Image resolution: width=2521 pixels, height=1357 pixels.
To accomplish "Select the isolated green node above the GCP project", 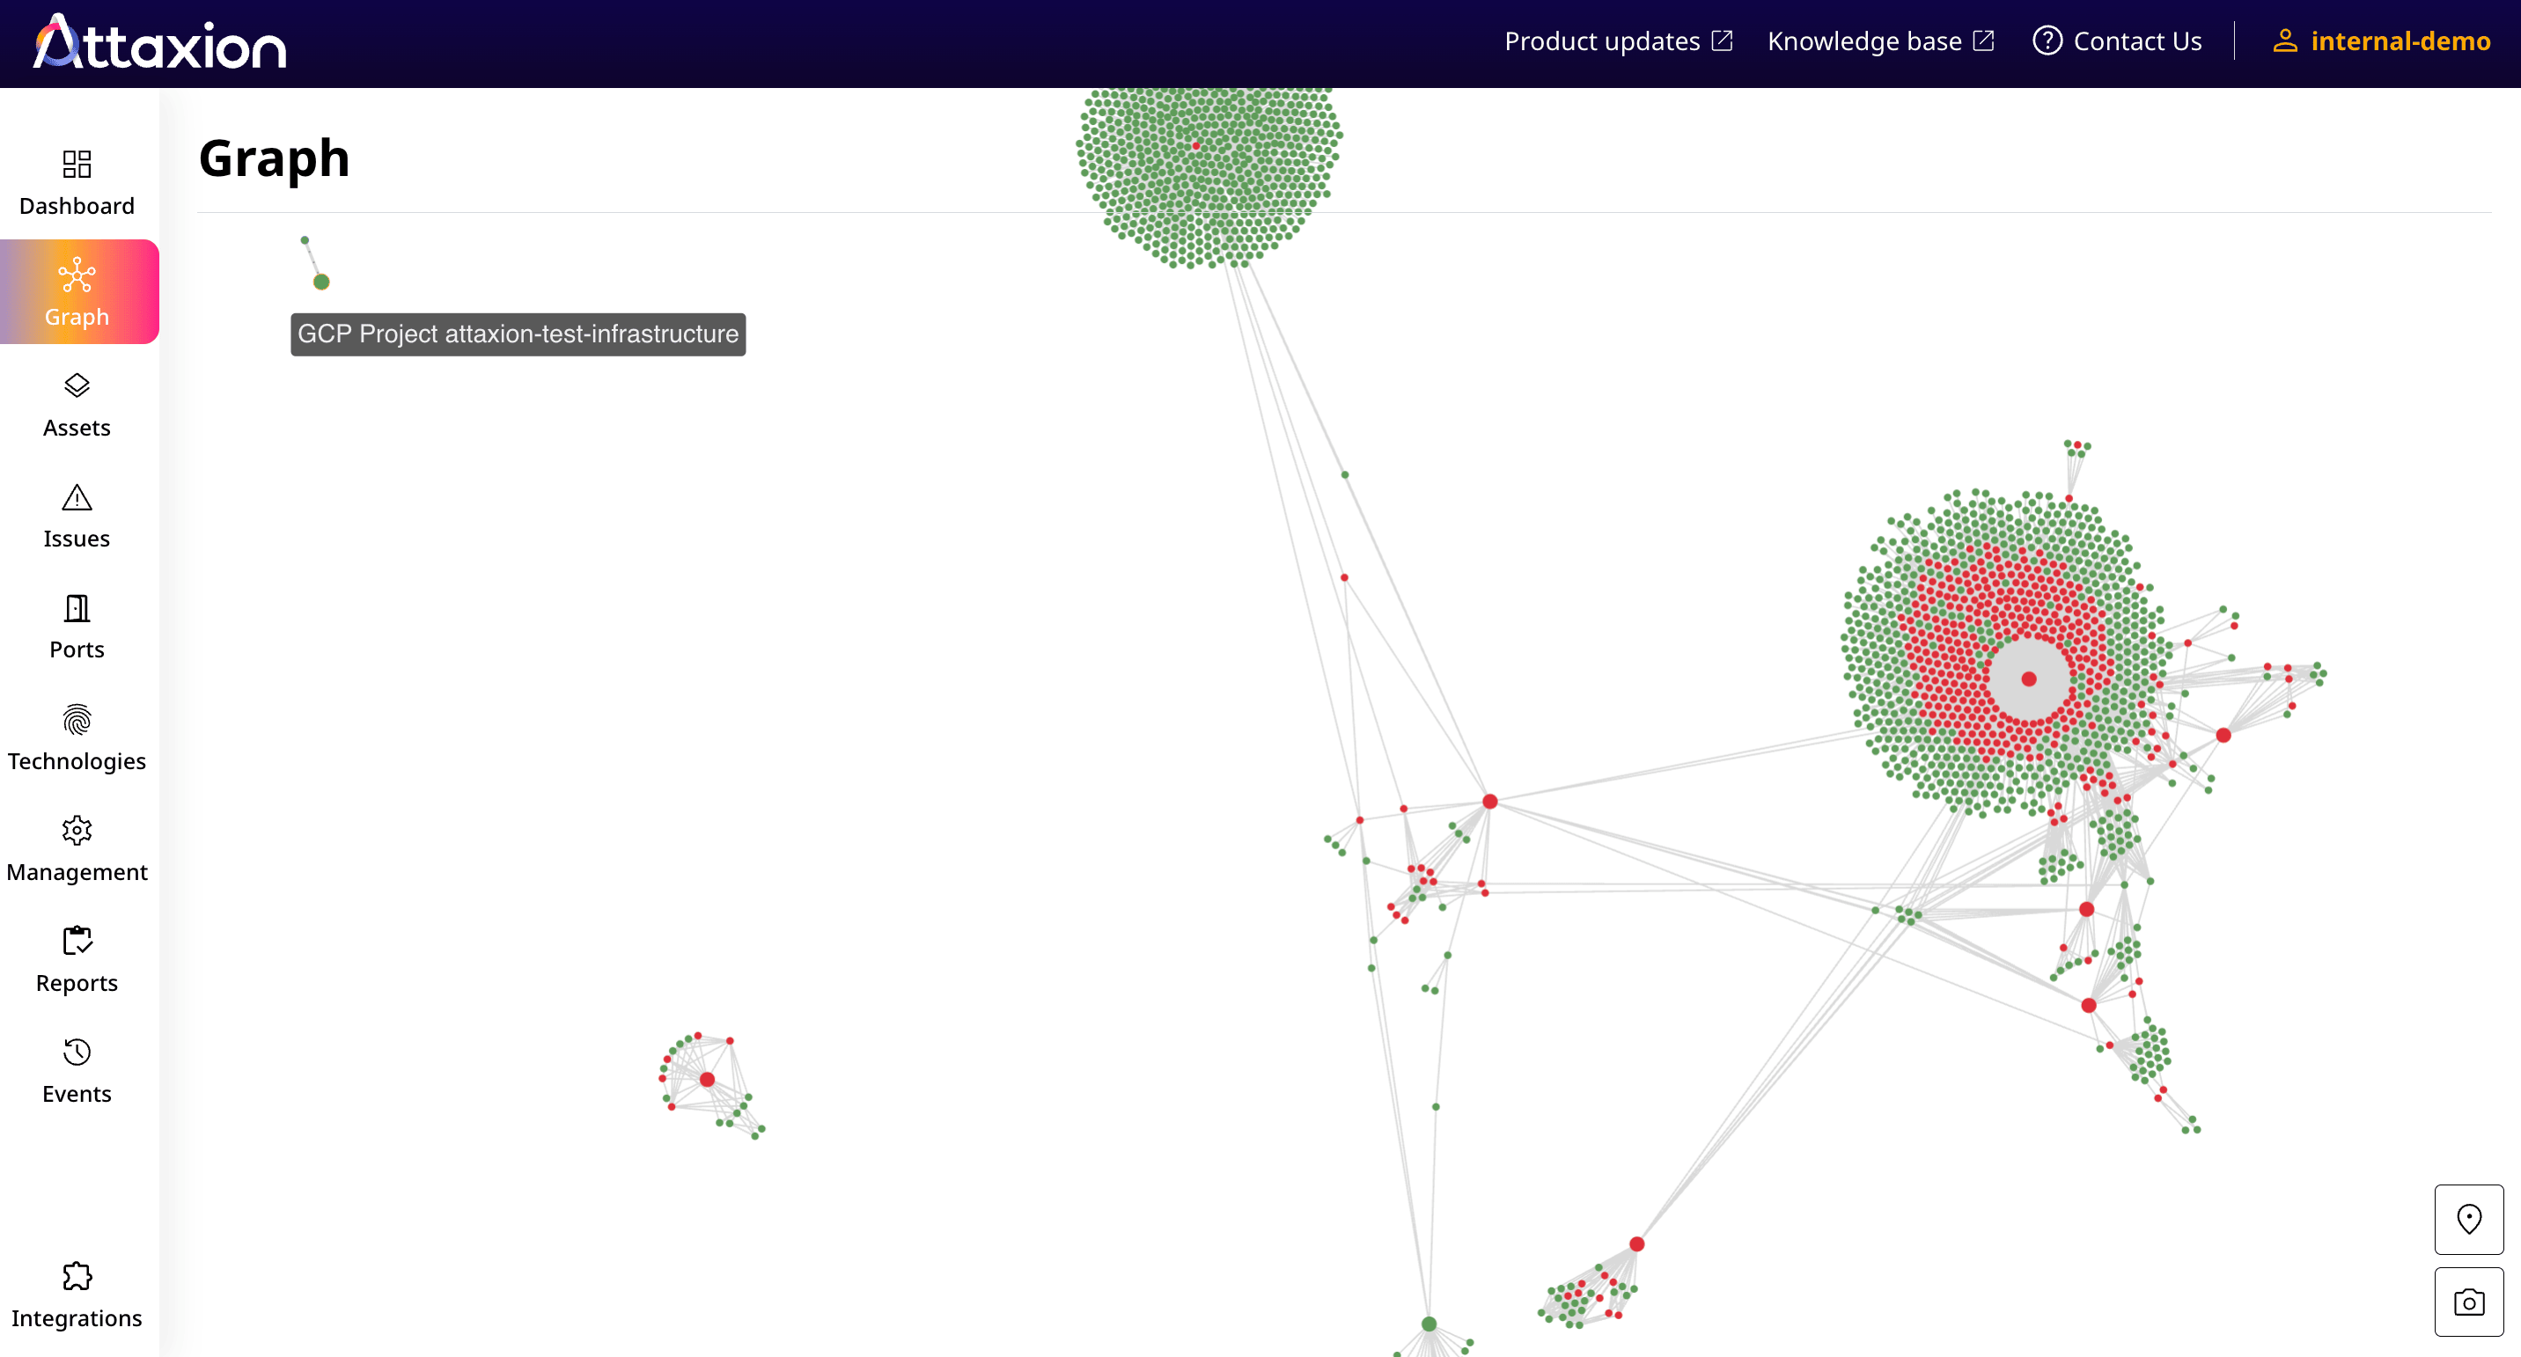I will (x=305, y=238).
